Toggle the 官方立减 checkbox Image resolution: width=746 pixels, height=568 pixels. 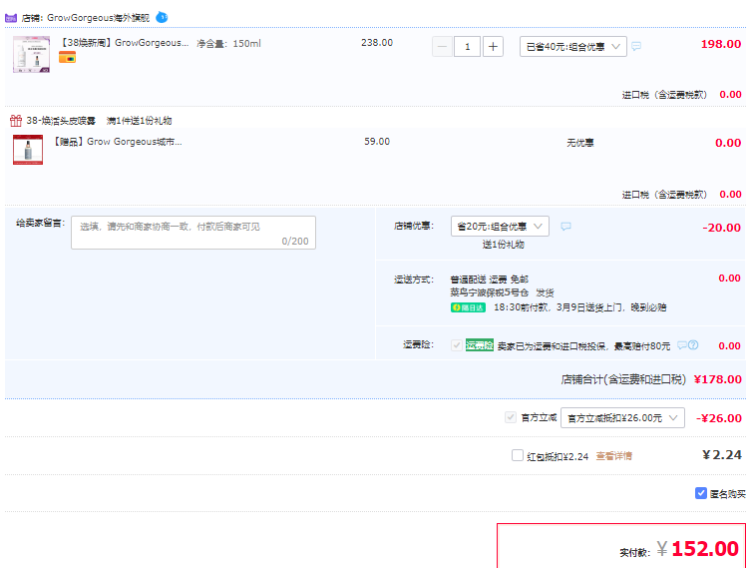(510, 417)
